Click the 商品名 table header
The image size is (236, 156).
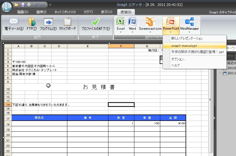coord(39,118)
